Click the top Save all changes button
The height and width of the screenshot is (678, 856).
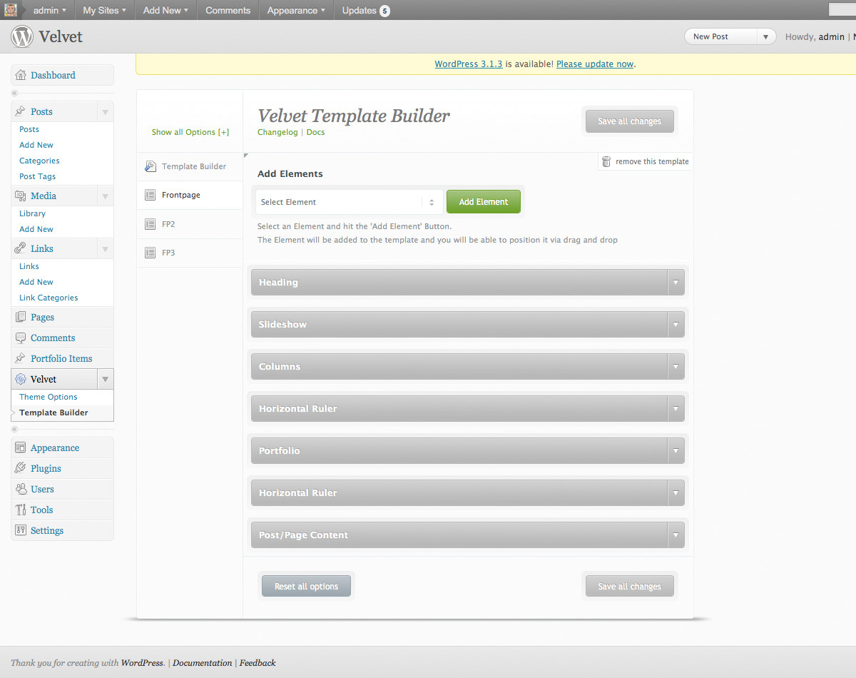[630, 121]
